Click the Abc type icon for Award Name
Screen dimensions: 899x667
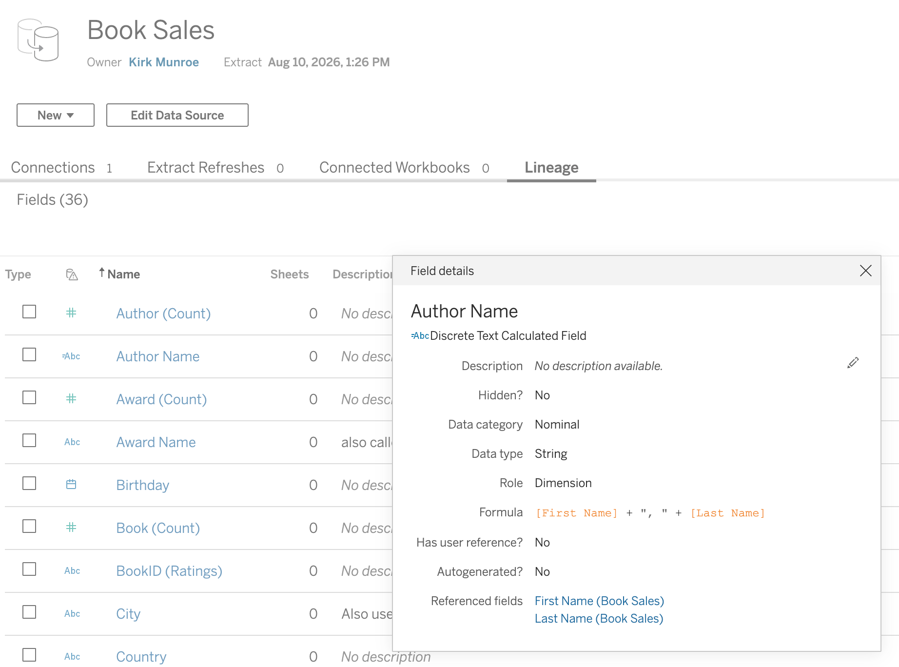click(x=72, y=442)
